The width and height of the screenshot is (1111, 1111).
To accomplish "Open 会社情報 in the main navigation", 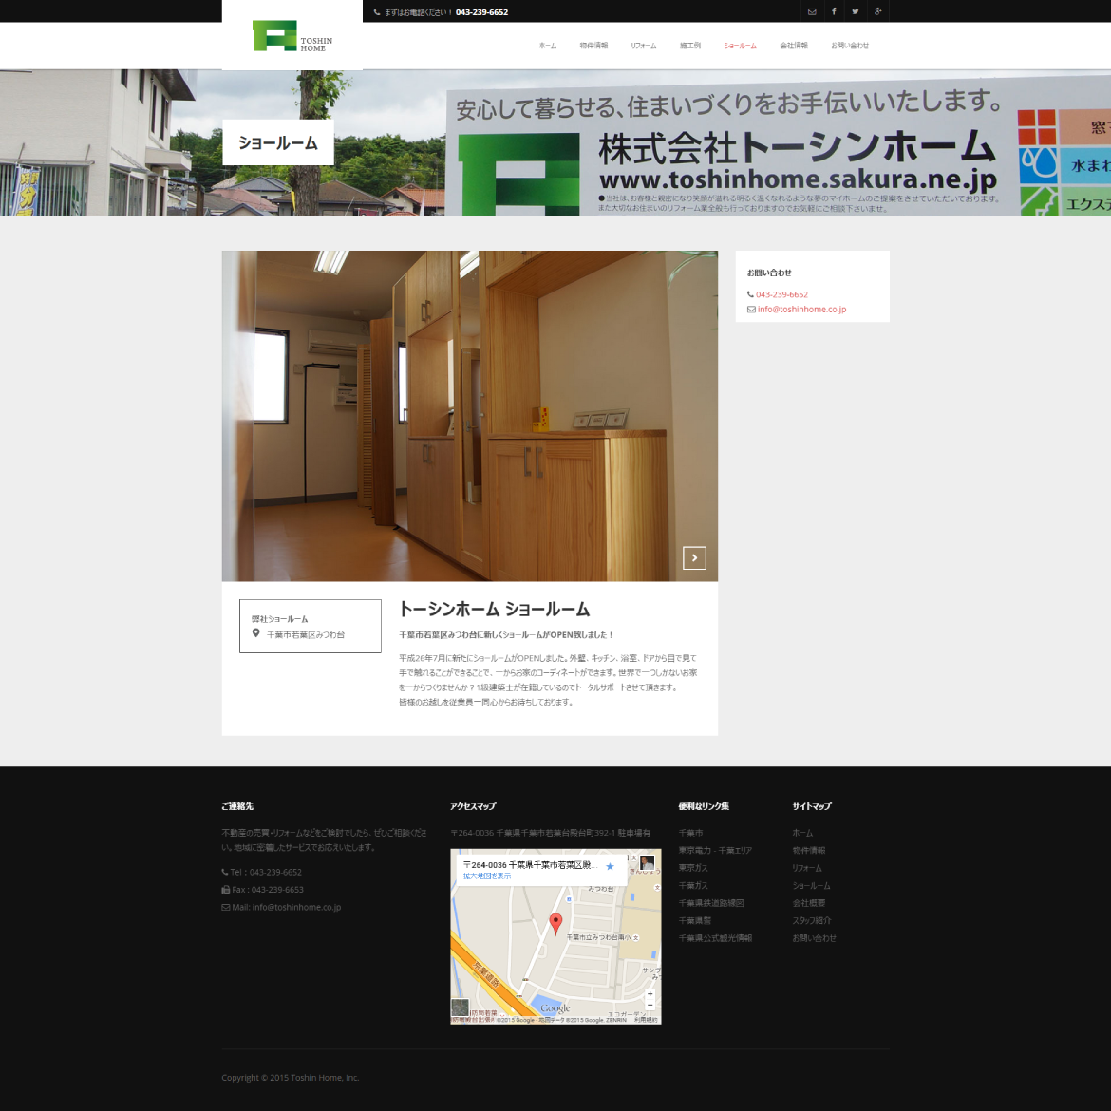I will point(794,47).
